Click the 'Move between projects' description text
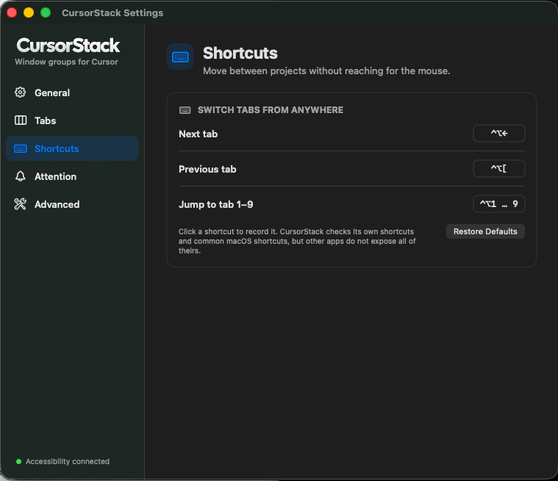 pos(326,70)
